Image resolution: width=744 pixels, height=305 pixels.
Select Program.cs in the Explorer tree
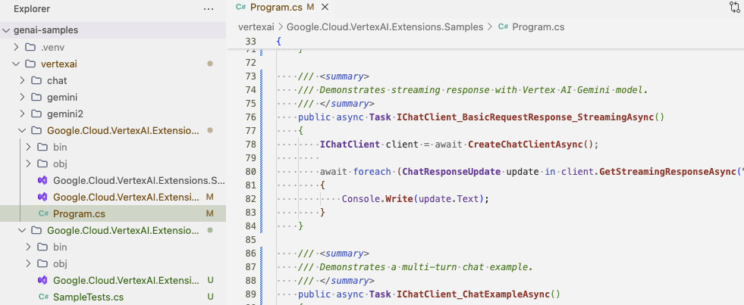pyautogui.click(x=79, y=213)
